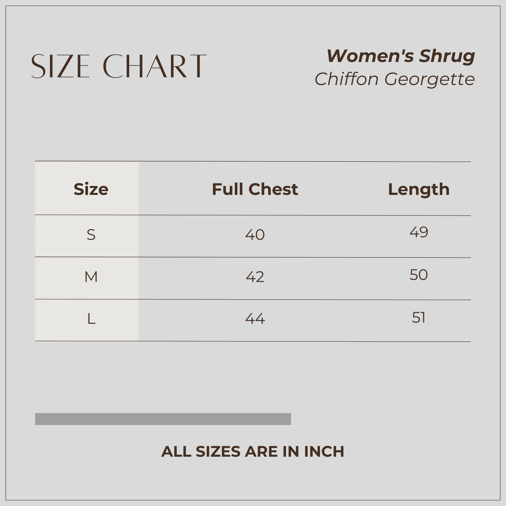Click the length value 50
This screenshot has height=506, width=506.
tap(419, 275)
